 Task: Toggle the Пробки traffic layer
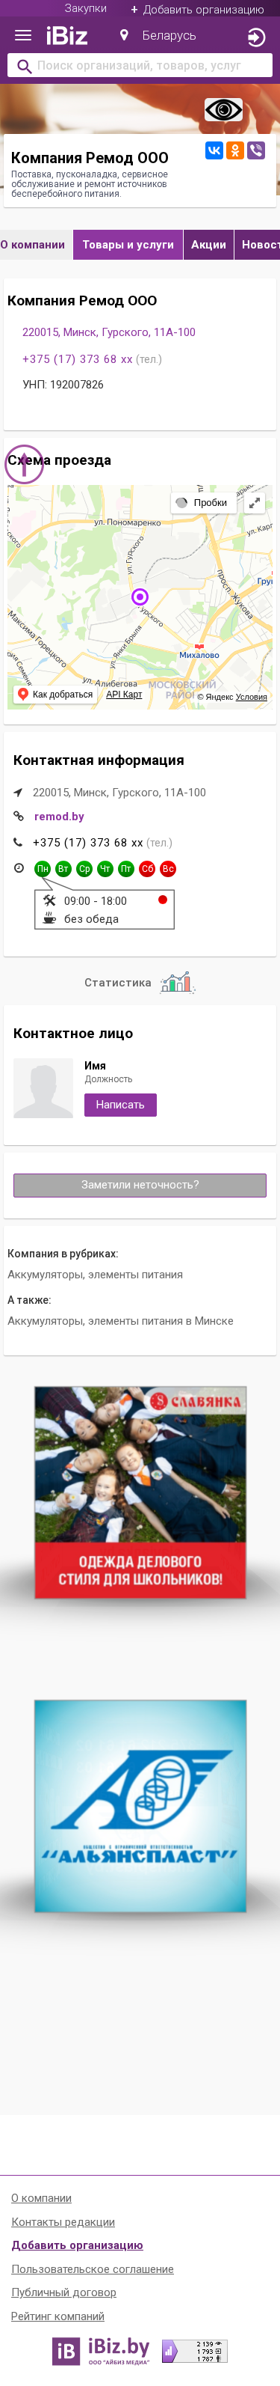(202, 503)
